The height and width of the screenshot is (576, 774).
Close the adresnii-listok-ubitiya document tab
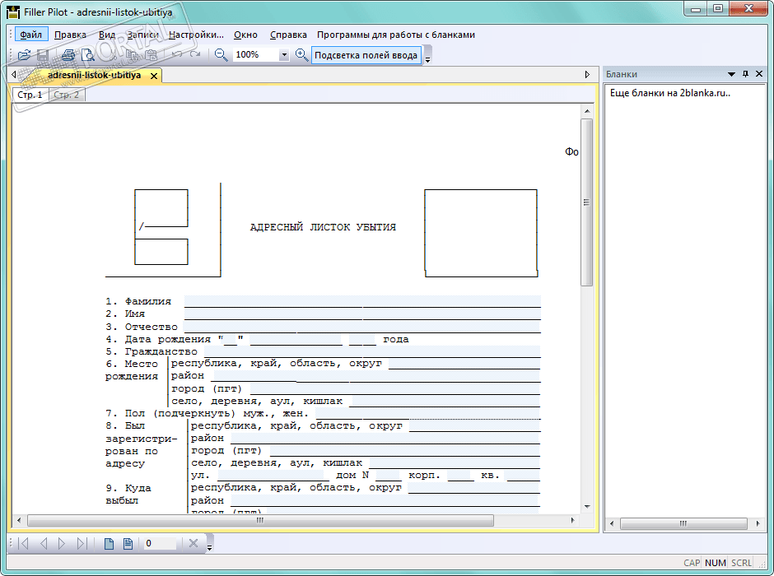coord(153,75)
